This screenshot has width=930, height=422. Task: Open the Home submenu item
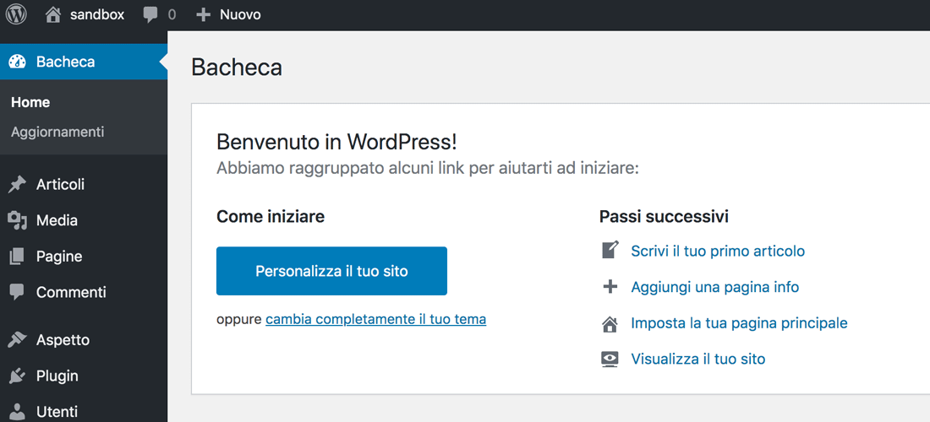30,102
